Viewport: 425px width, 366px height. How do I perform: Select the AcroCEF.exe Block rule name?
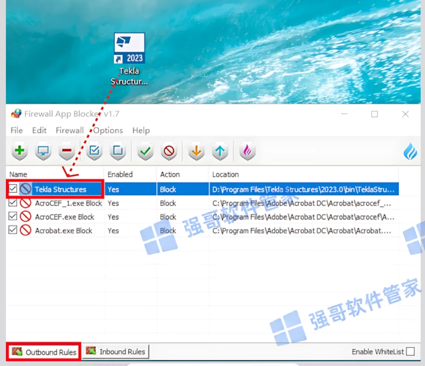pyautogui.click(x=65, y=217)
